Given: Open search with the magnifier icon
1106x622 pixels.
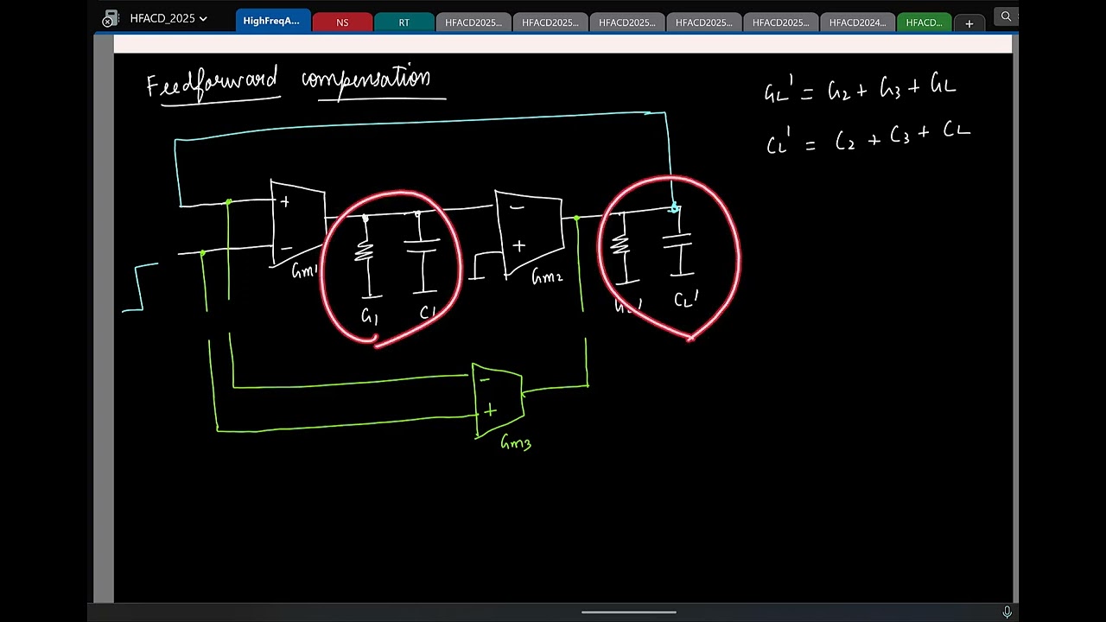Looking at the screenshot, I should [1006, 16].
